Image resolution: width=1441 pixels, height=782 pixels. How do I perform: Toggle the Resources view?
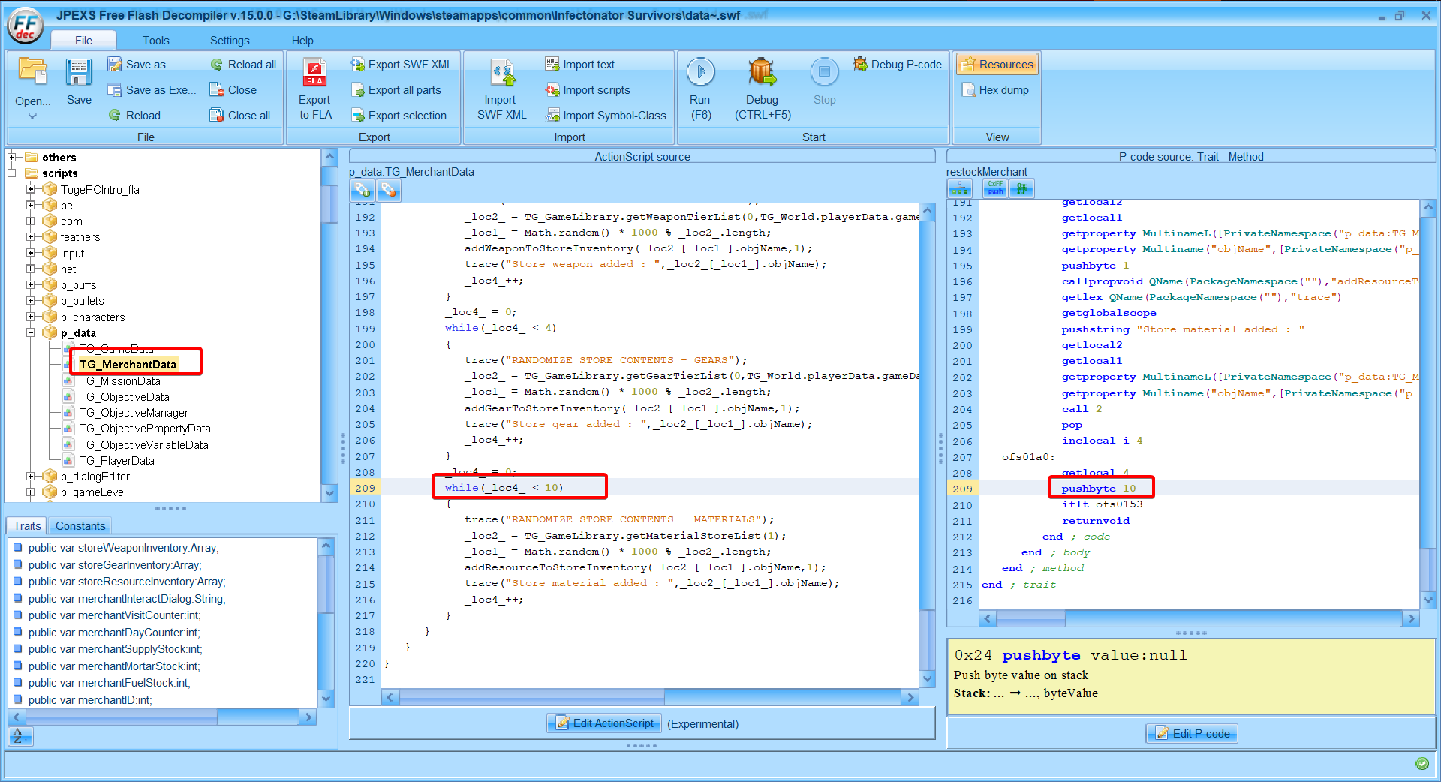(997, 65)
